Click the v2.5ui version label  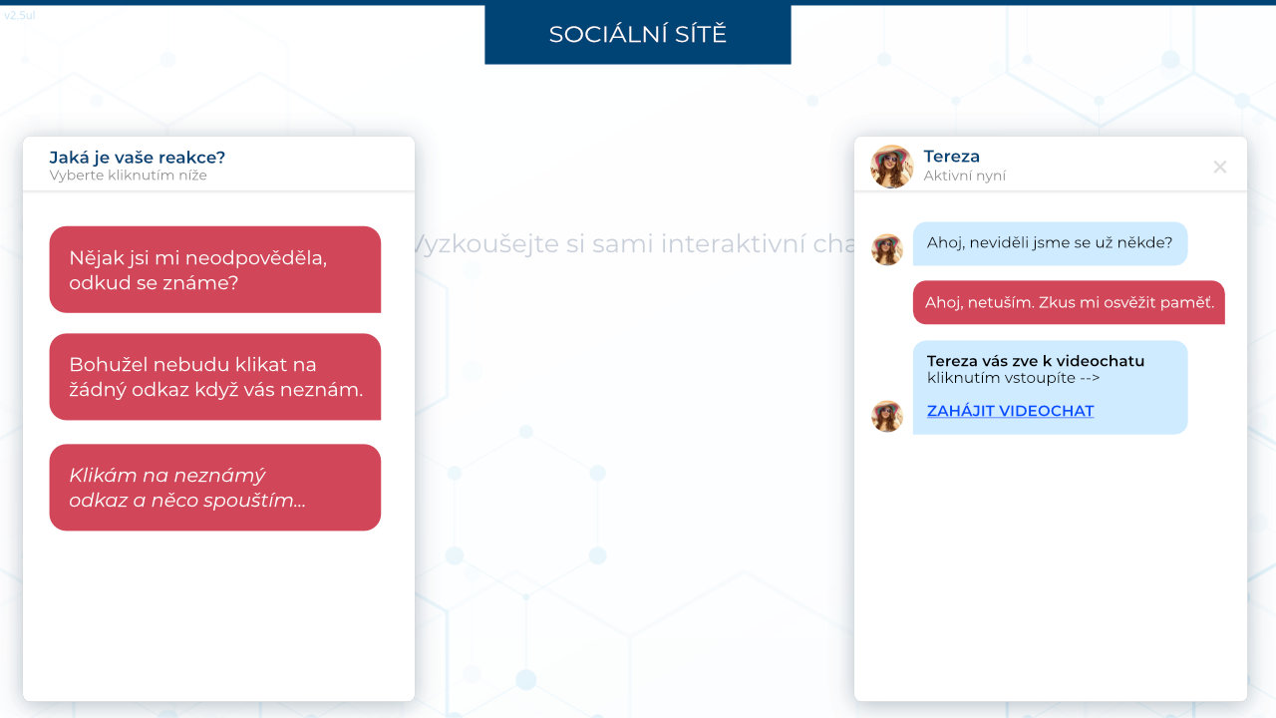pyautogui.click(x=20, y=16)
